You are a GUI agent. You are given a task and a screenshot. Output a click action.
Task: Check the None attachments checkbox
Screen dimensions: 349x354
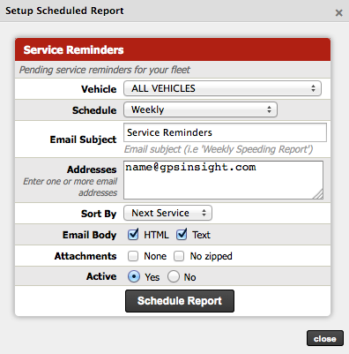pyautogui.click(x=133, y=256)
